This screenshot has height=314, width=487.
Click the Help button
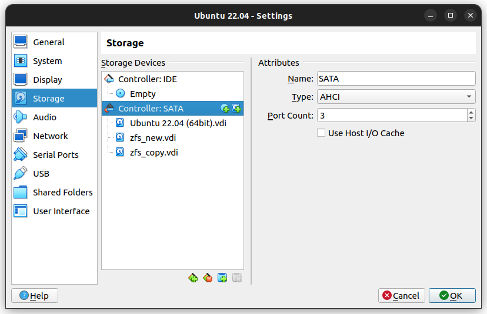pyautogui.click(x=35, y=296)
